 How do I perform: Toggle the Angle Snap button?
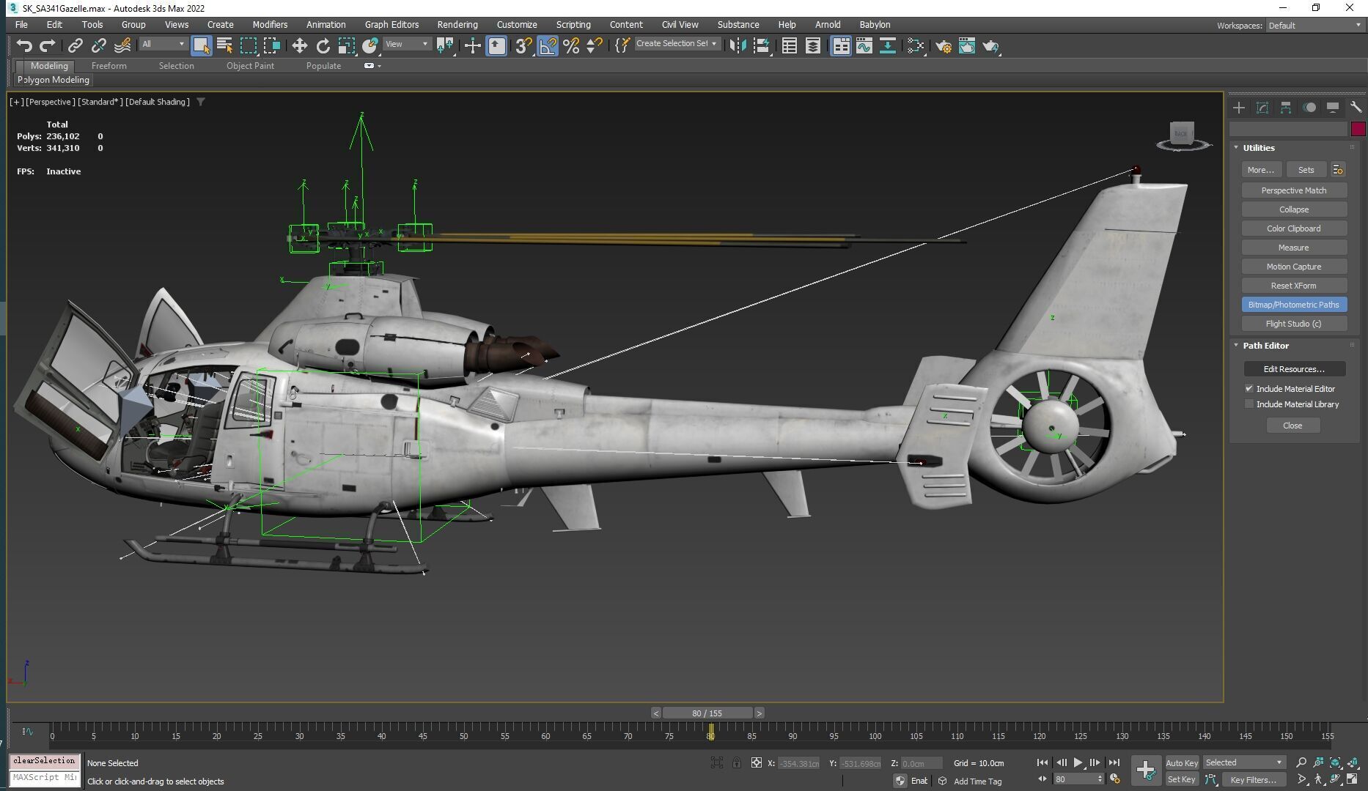[547, 46]
